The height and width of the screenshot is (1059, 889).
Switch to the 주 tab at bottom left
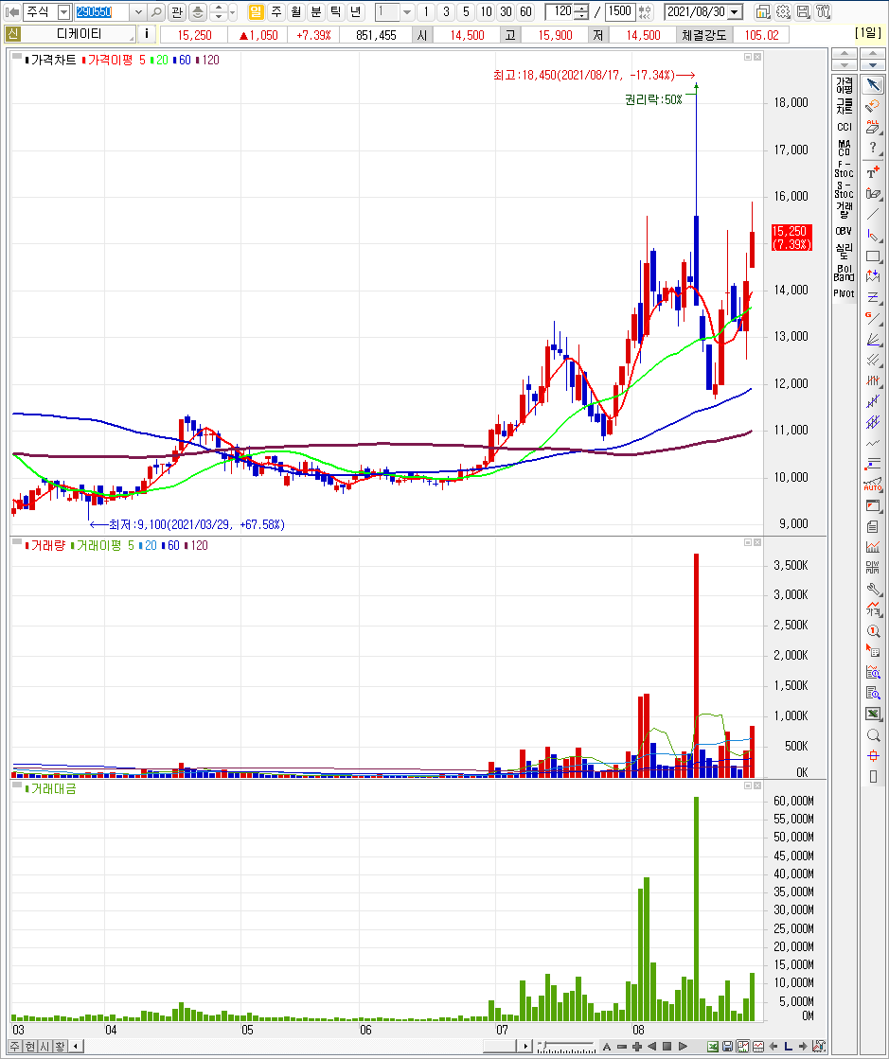pos(15,1046)
